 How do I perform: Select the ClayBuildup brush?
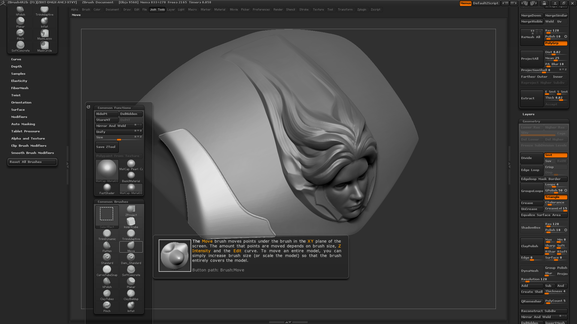[131, 295]
